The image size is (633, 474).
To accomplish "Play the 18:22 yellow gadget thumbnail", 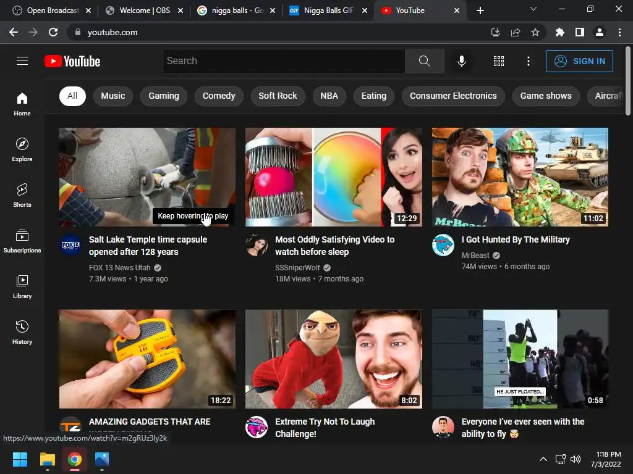I will click(147, 359).
